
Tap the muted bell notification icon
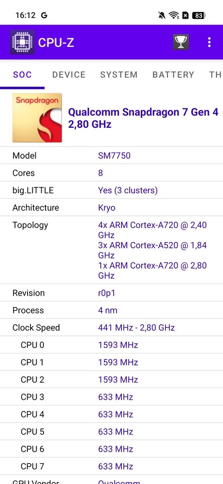click(x=162, y=15)
